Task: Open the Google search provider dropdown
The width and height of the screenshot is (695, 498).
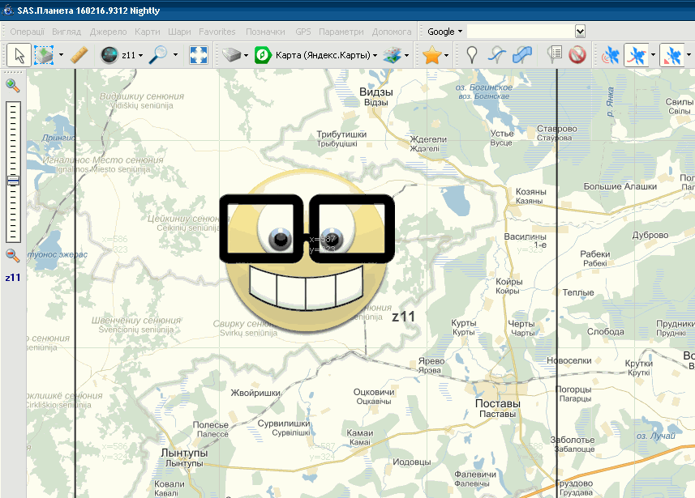Action: coord(444,32)
